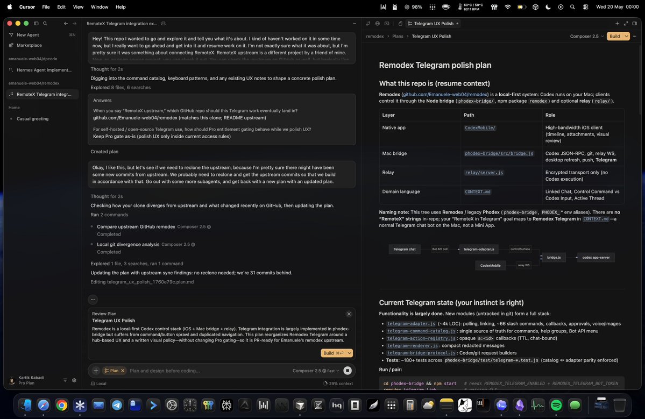Open the Local git divergence analysis subagent

click(x=128, y=244)
